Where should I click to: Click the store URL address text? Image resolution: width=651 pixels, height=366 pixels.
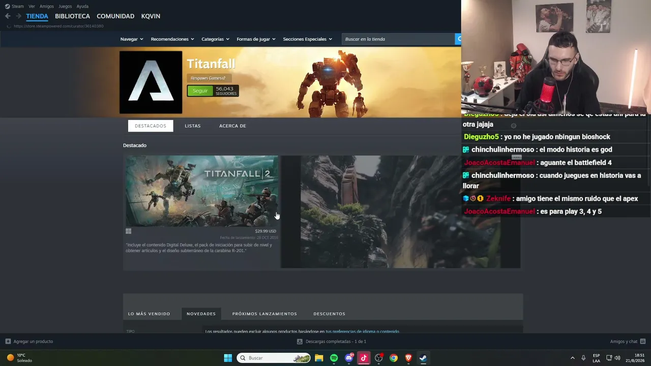(58, 26)
